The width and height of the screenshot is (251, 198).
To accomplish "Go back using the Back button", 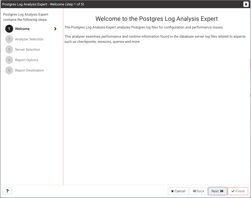I will 198,191.
